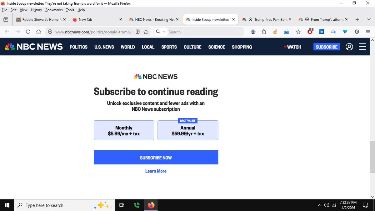This screenshot has width=375, height=211.
Task: Open the File menu
Action: [x=4, y=10]
